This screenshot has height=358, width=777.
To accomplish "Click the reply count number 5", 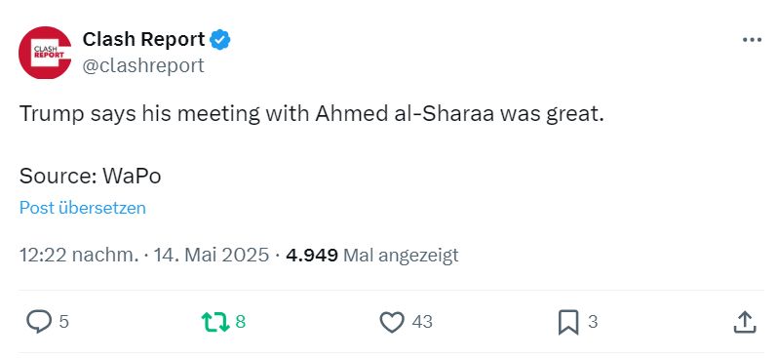I will pyautogui.click(x=64, y=322).
